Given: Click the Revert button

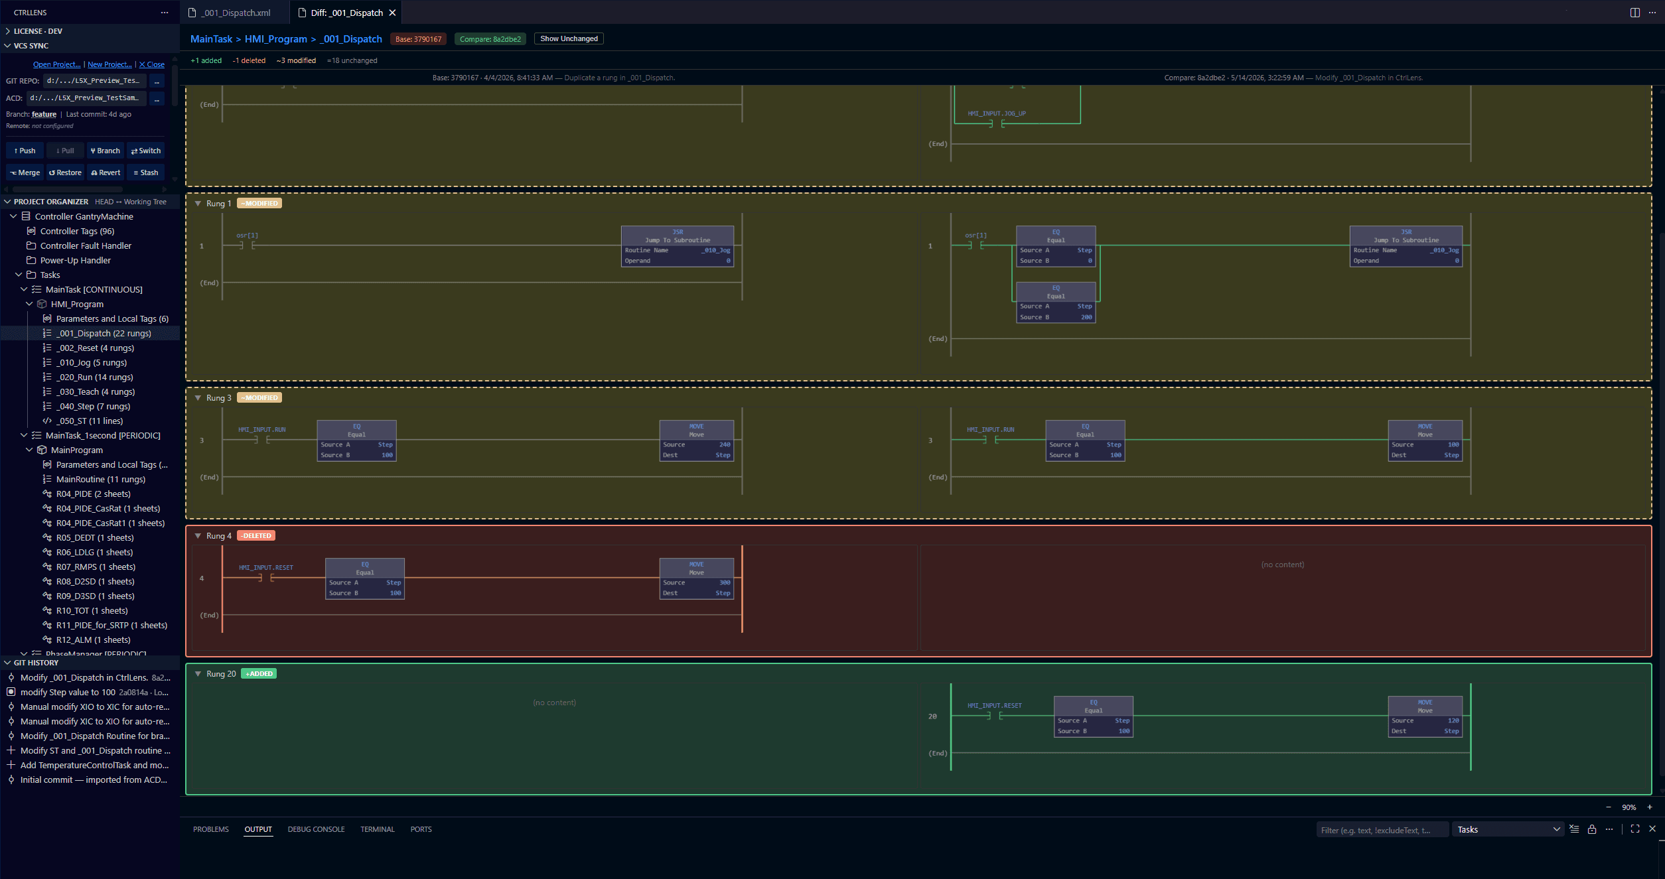Looking at the screenshot, I should point(106,172).
